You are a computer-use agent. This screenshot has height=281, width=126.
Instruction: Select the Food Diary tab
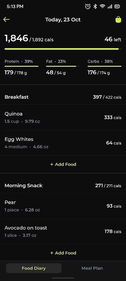pos(34,268)
